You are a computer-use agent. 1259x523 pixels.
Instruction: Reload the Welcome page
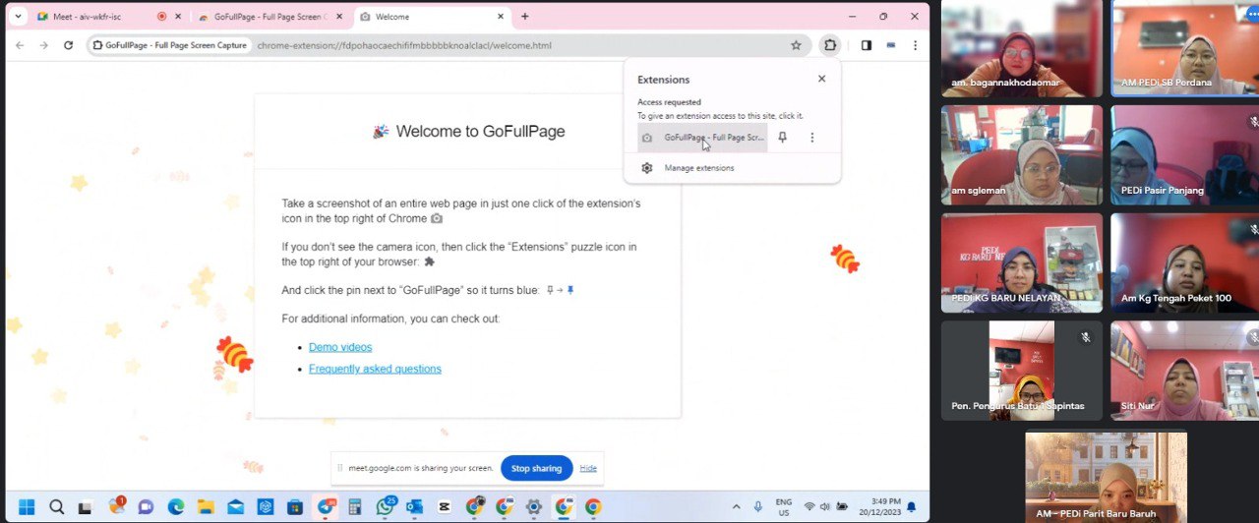pyautogui.click(x=68, y=45)
